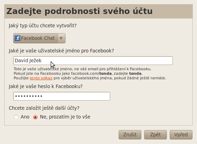Go back using the Zpět button
Viewport: 197px width, 144px height.
pos(155,135)
